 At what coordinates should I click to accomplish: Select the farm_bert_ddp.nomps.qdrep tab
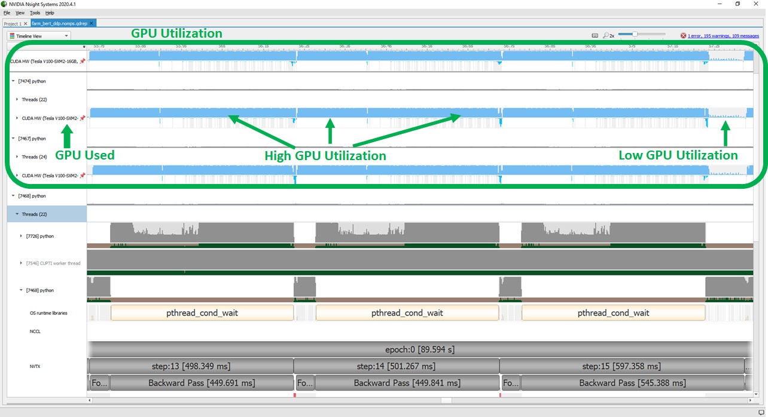point(63,23)
